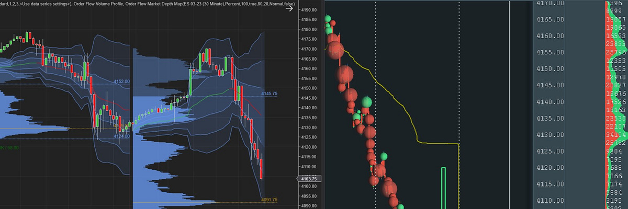Click the 4170.00 tick on middle price axis

310,49
